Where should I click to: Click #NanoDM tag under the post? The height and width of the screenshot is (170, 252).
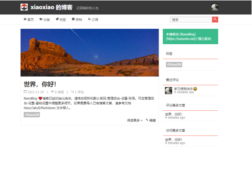pyautogui.click(x=32, y=115)
